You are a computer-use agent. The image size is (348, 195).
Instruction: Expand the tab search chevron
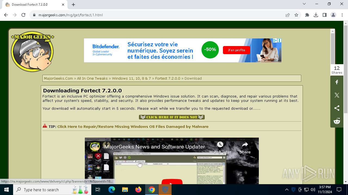304,4
